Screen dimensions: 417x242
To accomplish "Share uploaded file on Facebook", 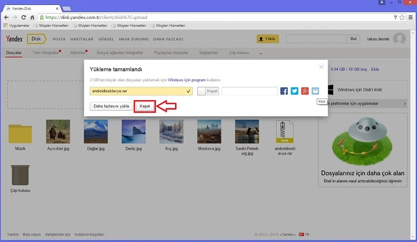I will 284,91.
